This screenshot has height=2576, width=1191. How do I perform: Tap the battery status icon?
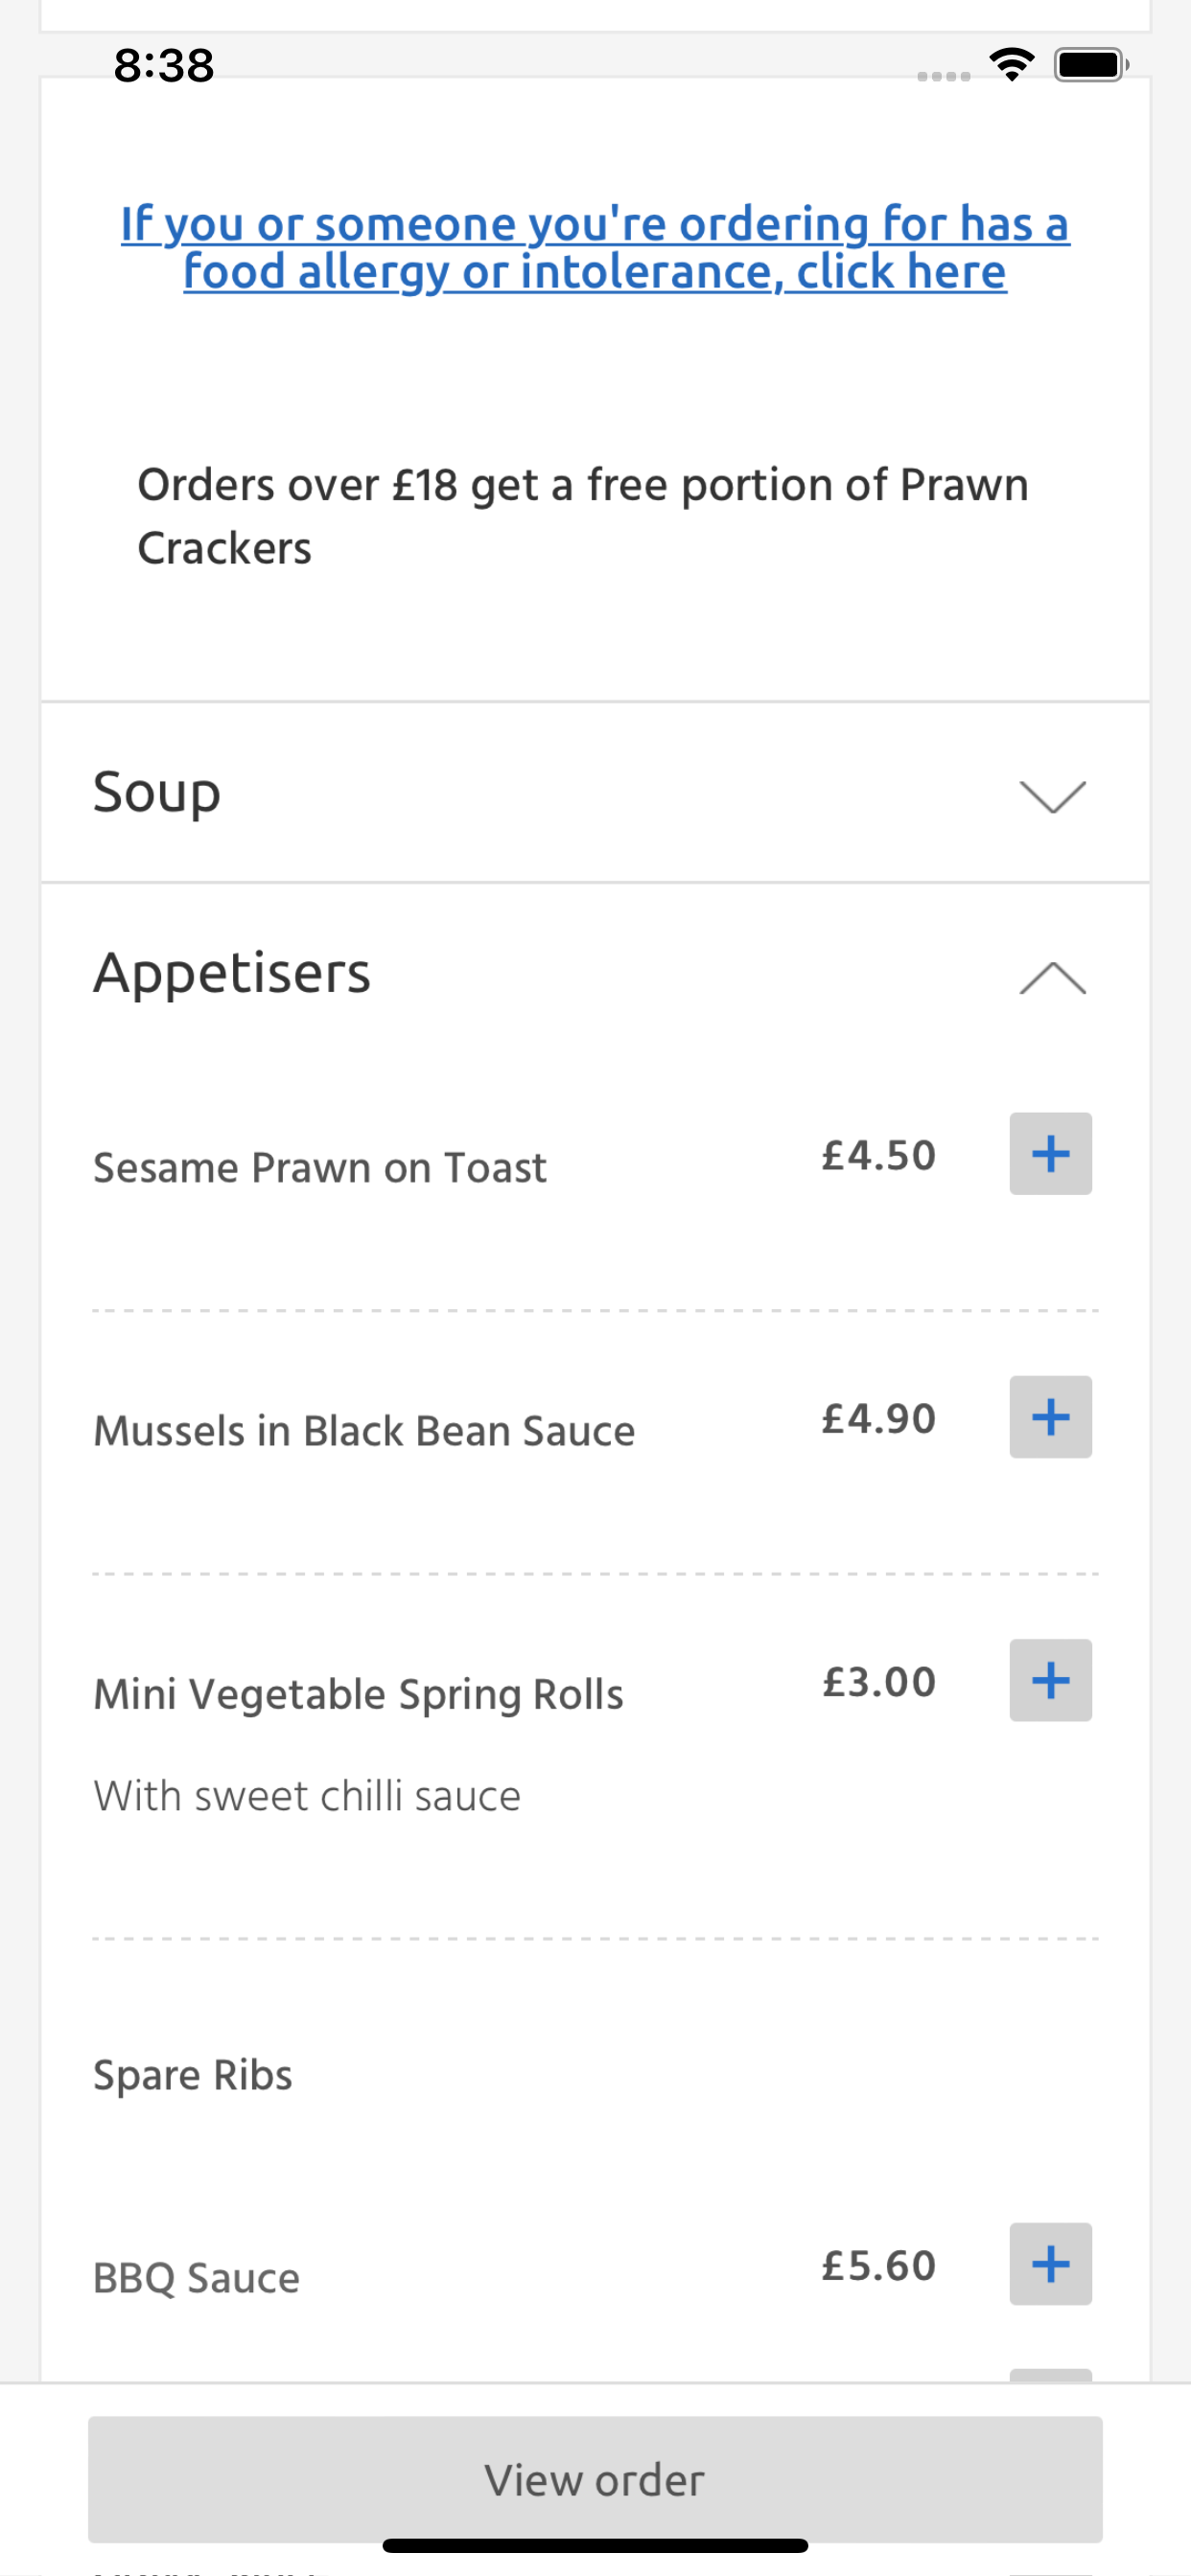1091,65
